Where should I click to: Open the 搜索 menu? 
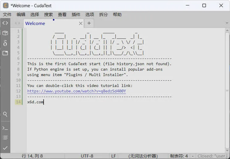pos(48,15)
